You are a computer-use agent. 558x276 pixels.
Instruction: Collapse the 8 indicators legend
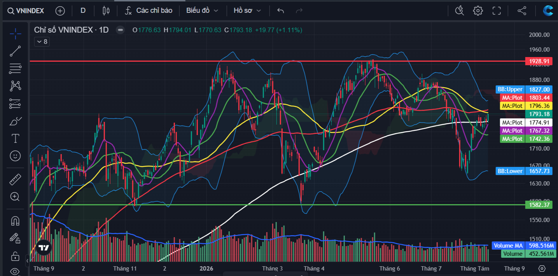coord(42,42)
